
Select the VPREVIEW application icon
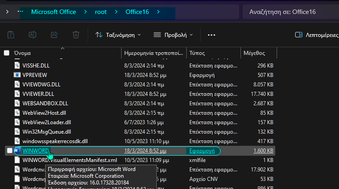17,75
